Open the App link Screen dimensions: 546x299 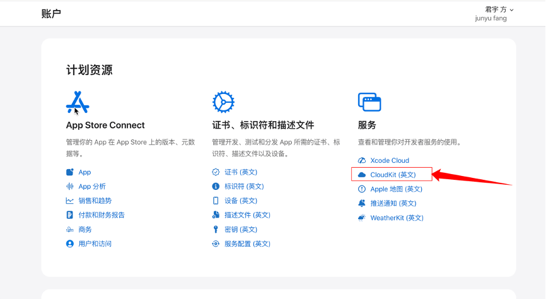(84, 172)
